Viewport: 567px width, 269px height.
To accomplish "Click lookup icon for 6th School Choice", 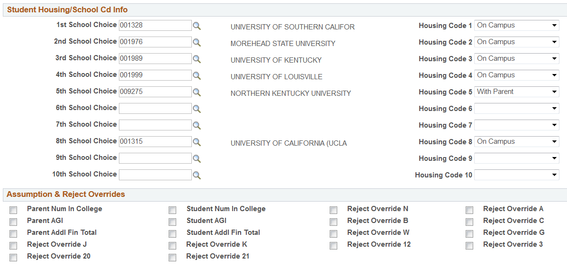I will point(197,109).
